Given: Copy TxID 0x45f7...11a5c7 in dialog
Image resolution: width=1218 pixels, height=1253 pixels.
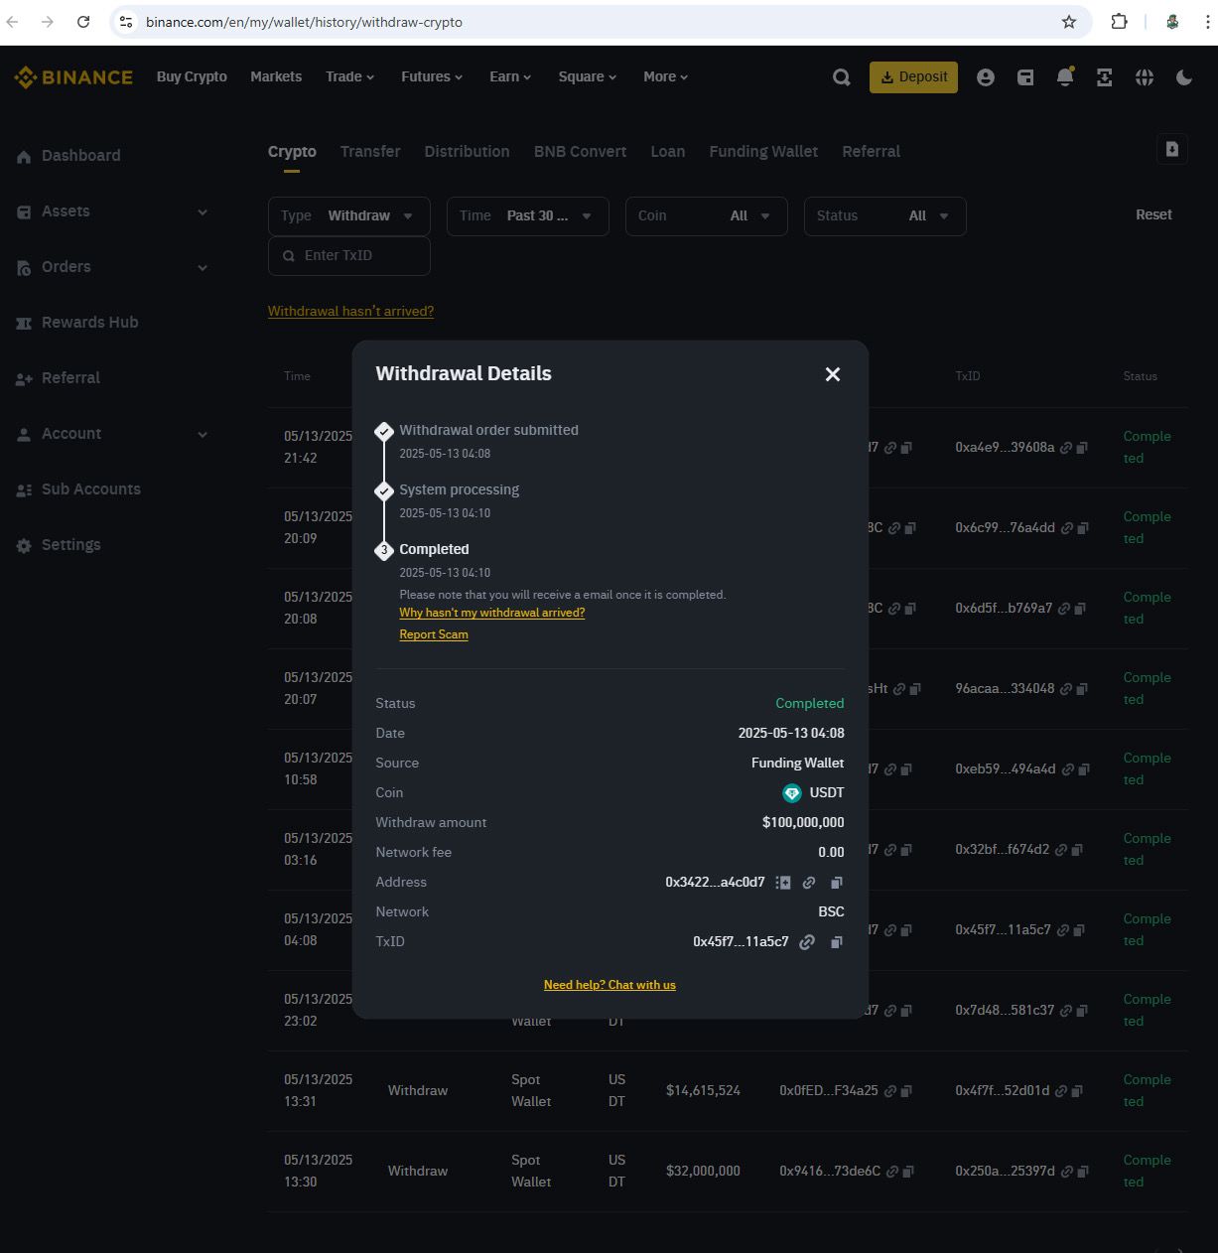Looking at the screenshot, I should click(x=837, y=942).
